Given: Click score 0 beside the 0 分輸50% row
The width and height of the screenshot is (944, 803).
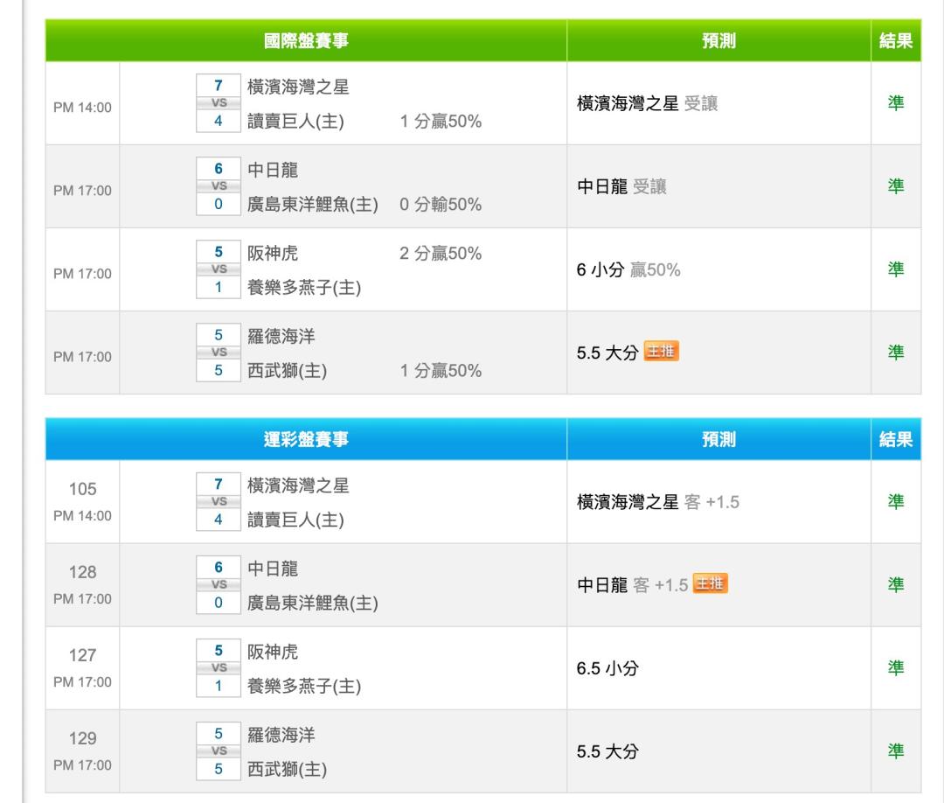Looking at the screenshot, I should tap(219, 204).
